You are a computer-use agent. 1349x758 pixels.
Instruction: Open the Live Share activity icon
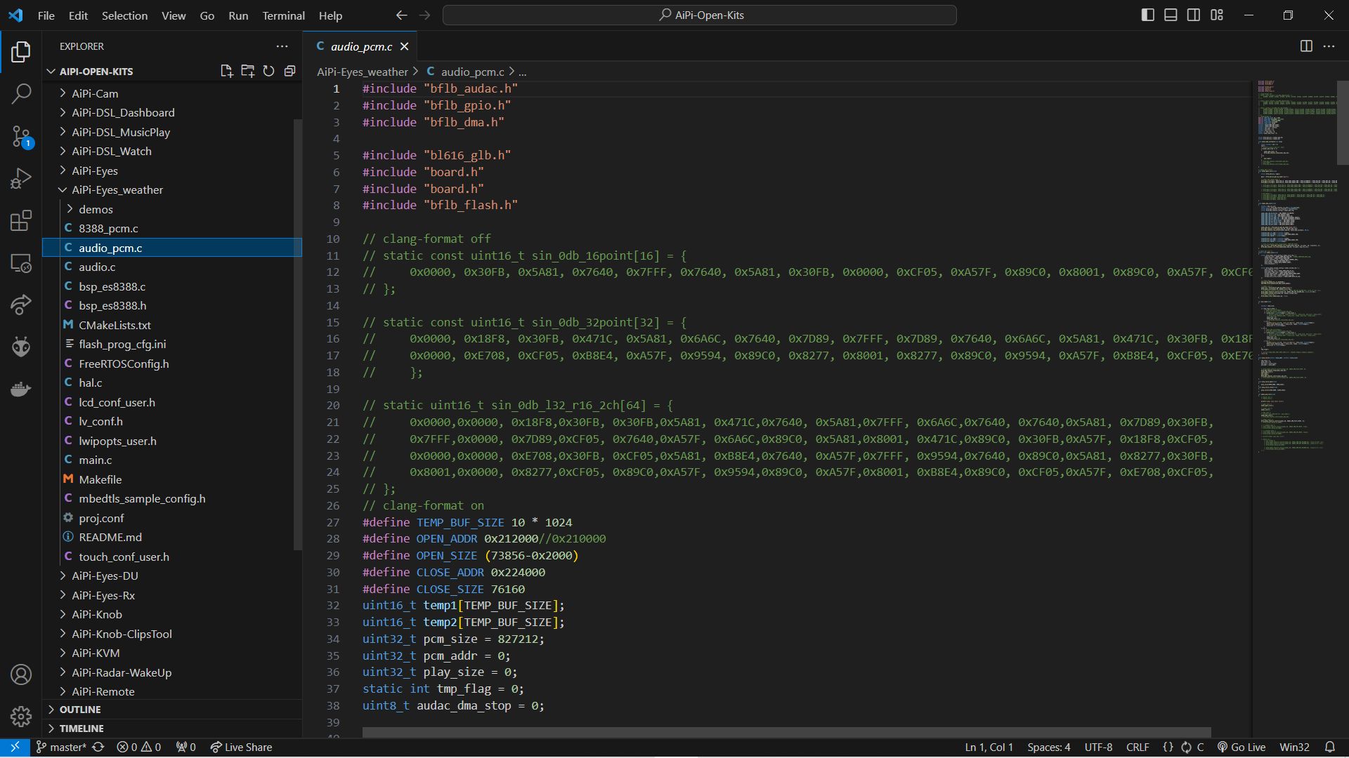click(21, 305)
